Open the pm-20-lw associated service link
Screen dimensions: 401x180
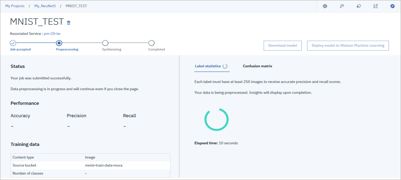pyautogui.click(x=52, y=34)
